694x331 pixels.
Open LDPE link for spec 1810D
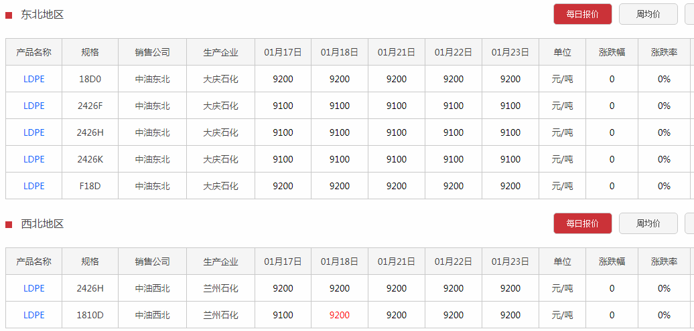34,315
